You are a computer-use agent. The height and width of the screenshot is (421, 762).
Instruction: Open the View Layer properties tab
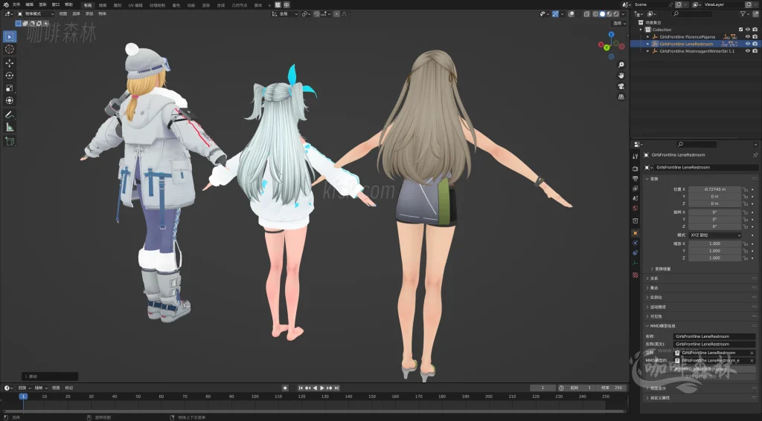click(635, 188)
